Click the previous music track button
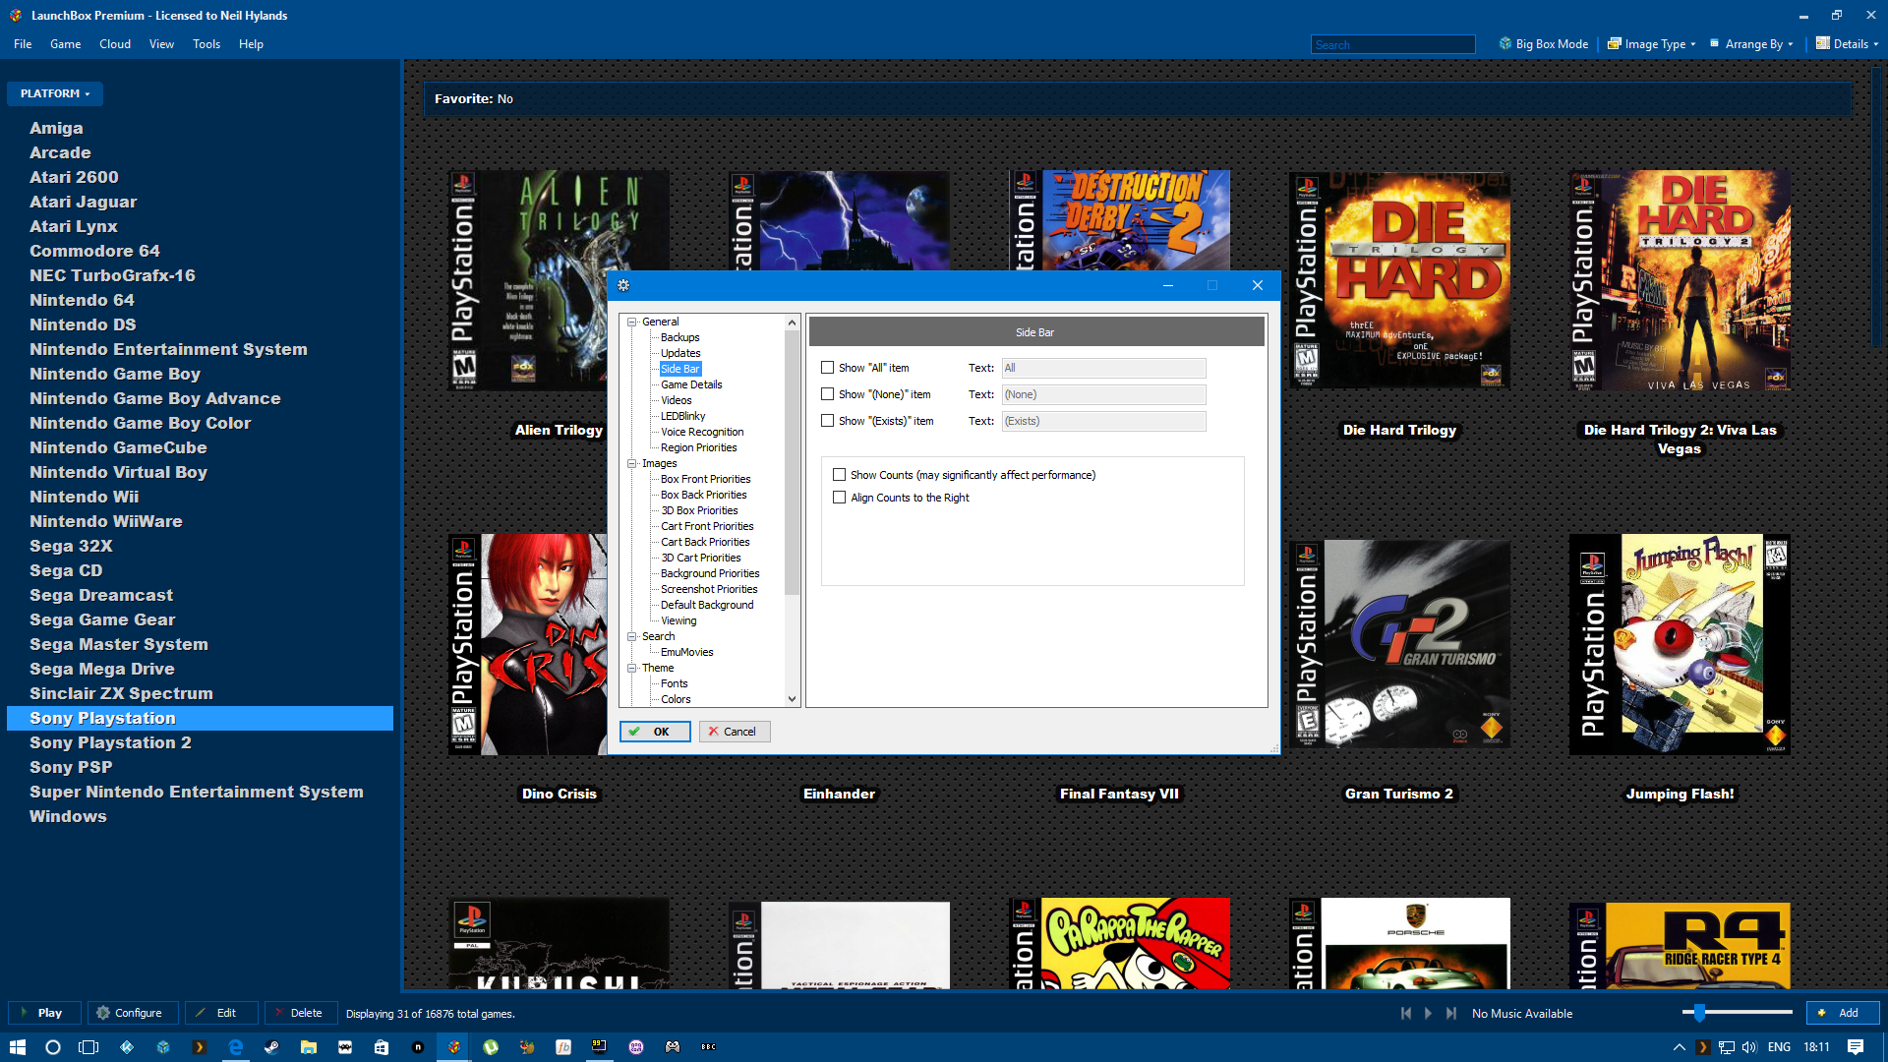This screenshot has height=1062, width=1888. pos(1406,1013)
